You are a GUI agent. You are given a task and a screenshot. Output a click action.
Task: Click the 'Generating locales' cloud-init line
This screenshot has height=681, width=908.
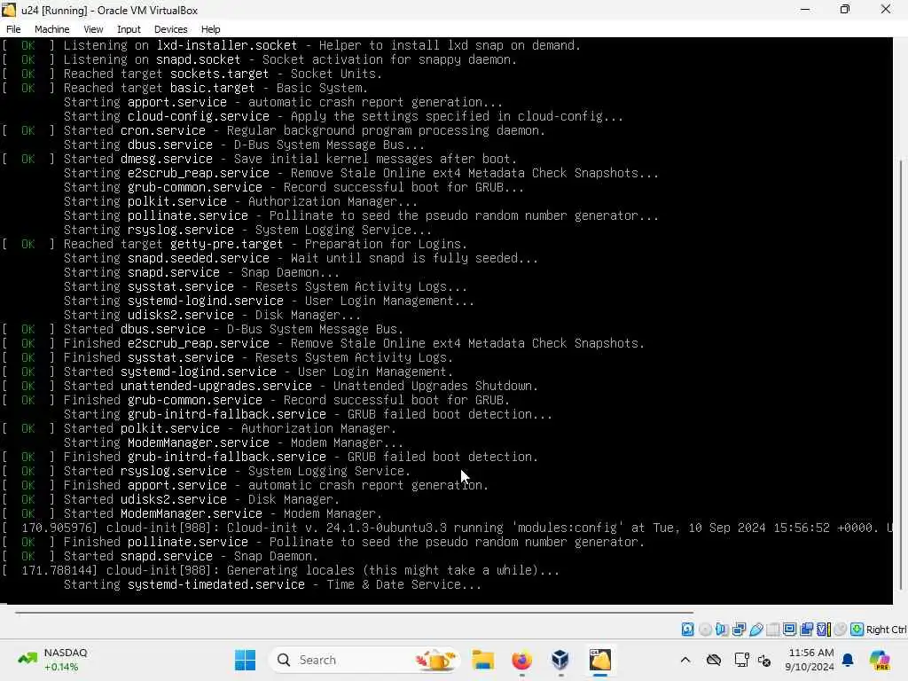pyautogui.click(x=281, y=570)
